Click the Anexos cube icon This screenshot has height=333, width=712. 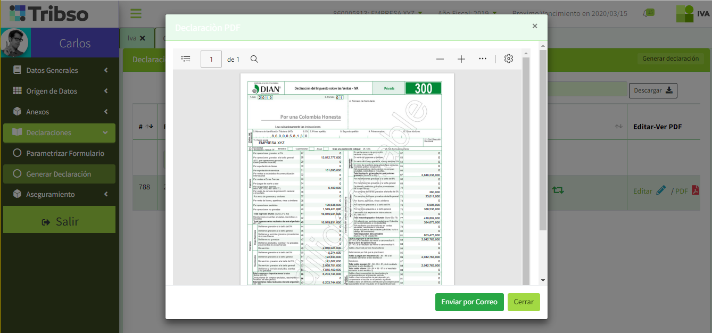click(x=17, y=112)
